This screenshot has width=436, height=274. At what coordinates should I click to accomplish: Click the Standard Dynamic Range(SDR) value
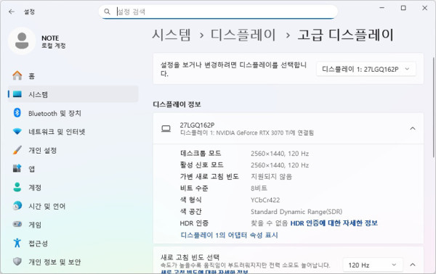click(296, 212)
